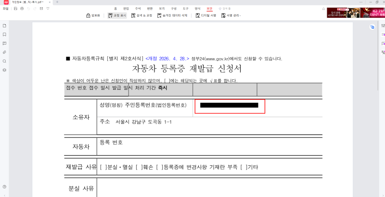Click the floating translate icon near scrollbar
The image size is (385, 197).
point(372,27)
